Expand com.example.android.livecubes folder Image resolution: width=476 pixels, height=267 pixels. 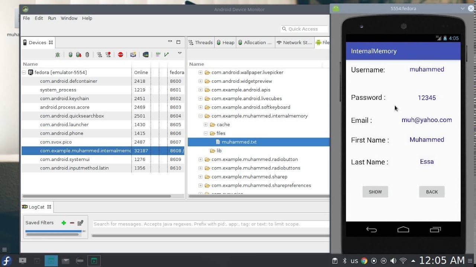click(200, 99)
